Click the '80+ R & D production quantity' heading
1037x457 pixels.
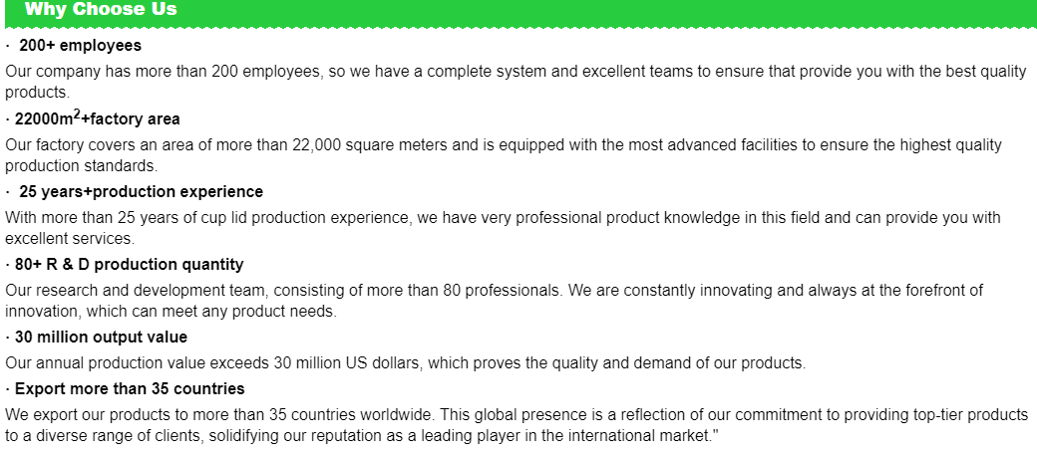[x=129, y=264]
